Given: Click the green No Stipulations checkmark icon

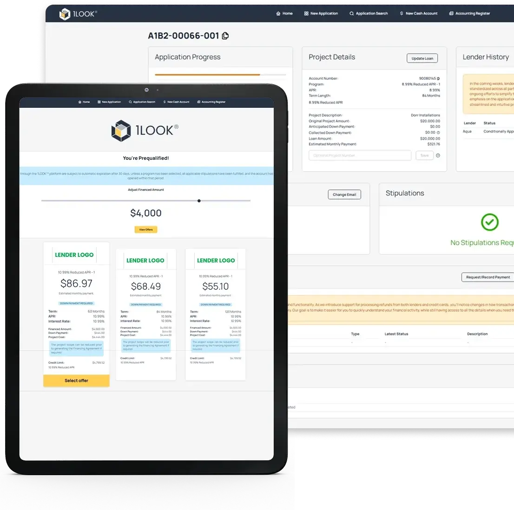Looking at the screenshot, I should click(x=489, y=222).
